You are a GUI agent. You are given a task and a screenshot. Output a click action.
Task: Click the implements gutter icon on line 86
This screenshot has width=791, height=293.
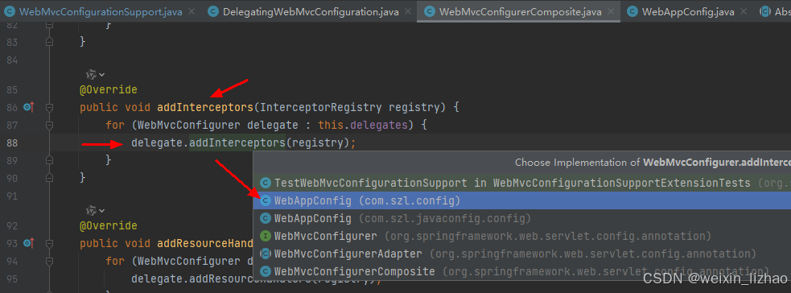[x=28, y=107]
